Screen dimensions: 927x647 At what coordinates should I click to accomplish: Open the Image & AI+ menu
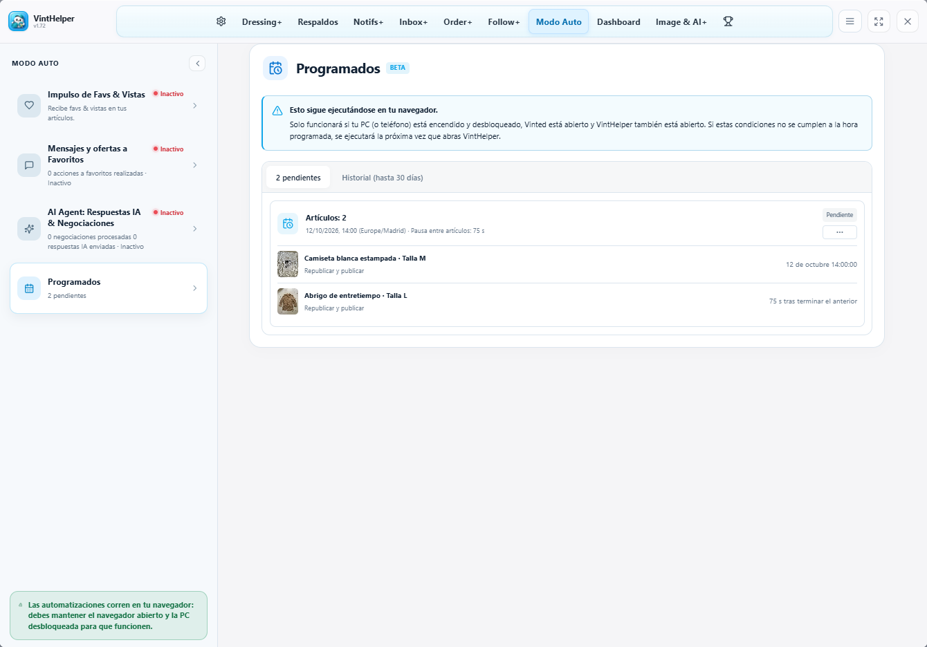[x=681, y=22]
